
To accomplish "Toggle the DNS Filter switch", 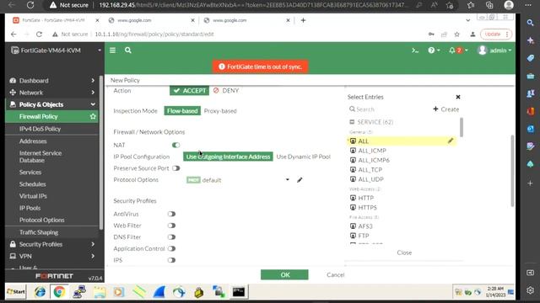I will click(171, 237).
